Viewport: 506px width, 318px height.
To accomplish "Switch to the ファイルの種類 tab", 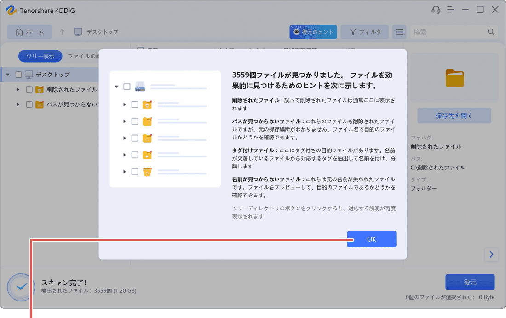I will [x=83, y=56].
